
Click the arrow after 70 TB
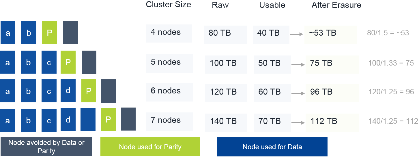(x=298, y=122)
